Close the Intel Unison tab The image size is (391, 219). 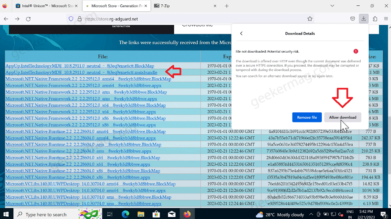tap(76, 6)
